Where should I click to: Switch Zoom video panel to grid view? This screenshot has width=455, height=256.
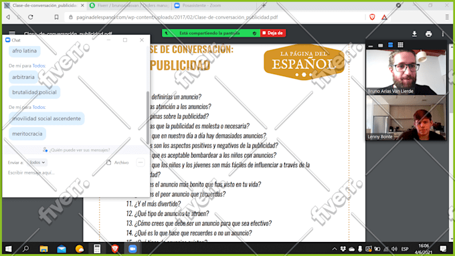point(400,45)
